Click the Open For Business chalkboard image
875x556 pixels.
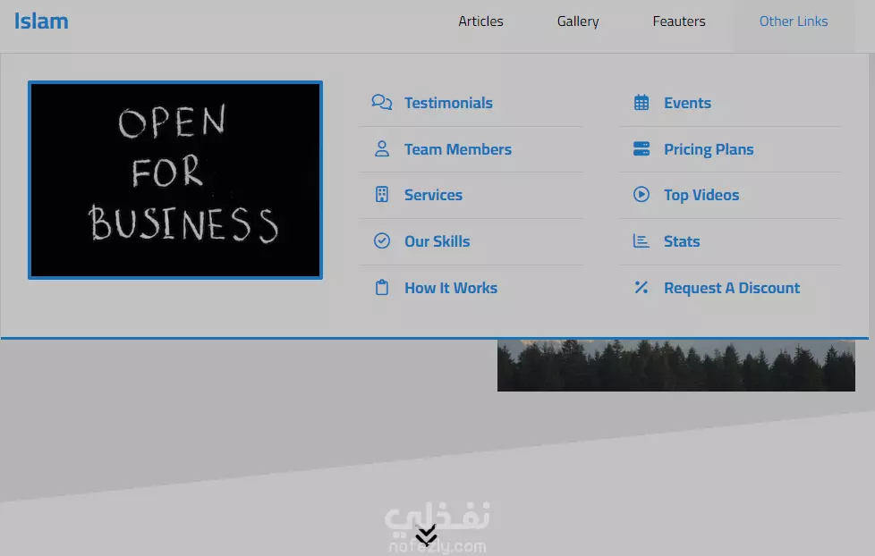click(175, 181)
